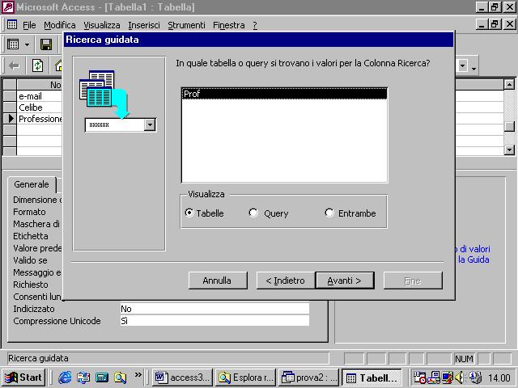The image size is (518, 388).
Task: Click the greyed Fine button
Action: coord(413,280)
